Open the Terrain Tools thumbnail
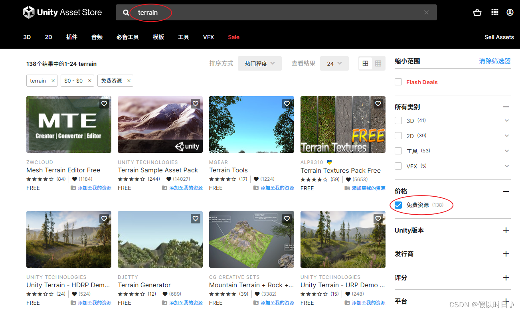 [x=251, y=124]
